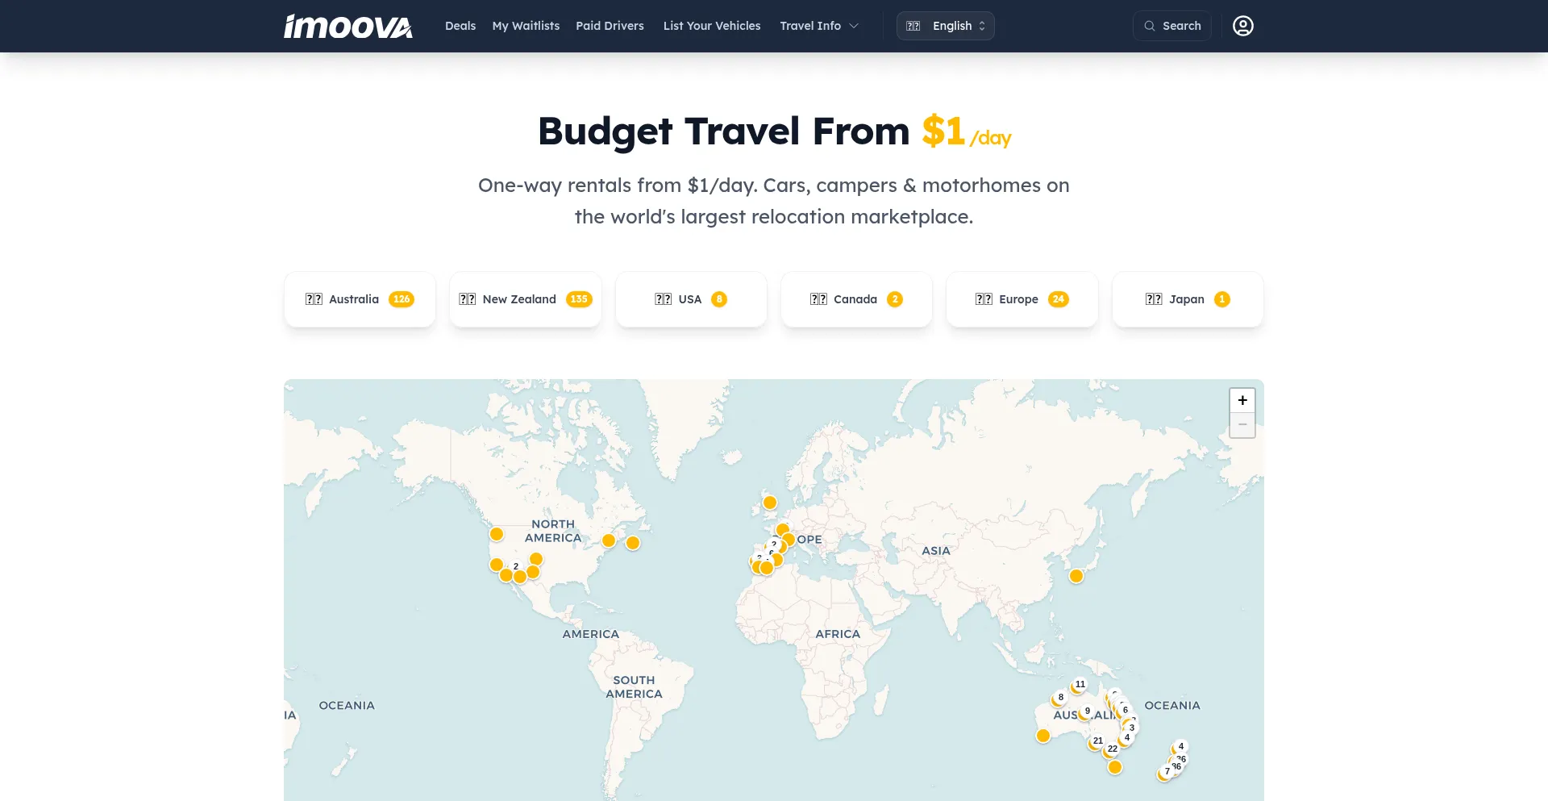The image size is (1548, 801).
Task: Click the marker on Australia's southwest coast
Action: [1043, 736]
